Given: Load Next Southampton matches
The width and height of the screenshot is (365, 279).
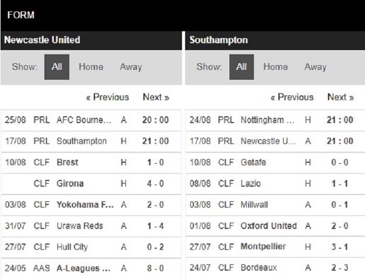Looking at the screenshot, I should pos(340,97).
